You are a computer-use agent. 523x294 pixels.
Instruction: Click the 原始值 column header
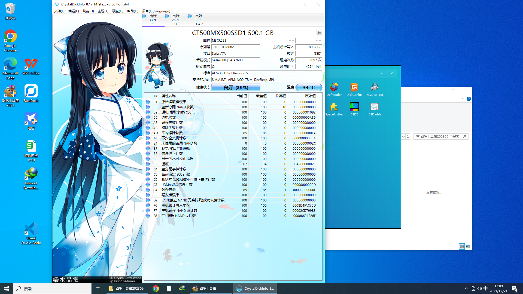[x=302, y=96]
